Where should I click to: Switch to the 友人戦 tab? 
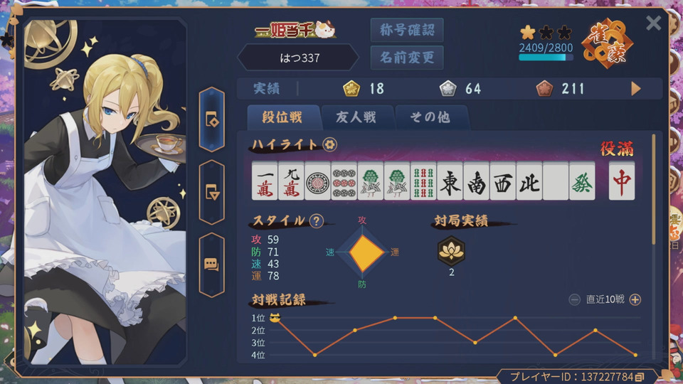click(x=356, y=117)
